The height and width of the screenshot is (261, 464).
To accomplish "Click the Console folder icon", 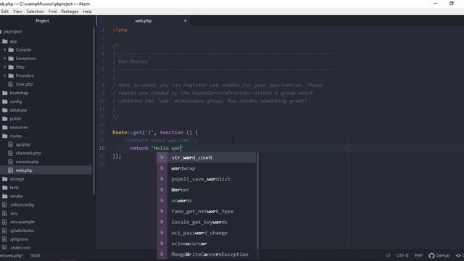I will click(11, 50).
